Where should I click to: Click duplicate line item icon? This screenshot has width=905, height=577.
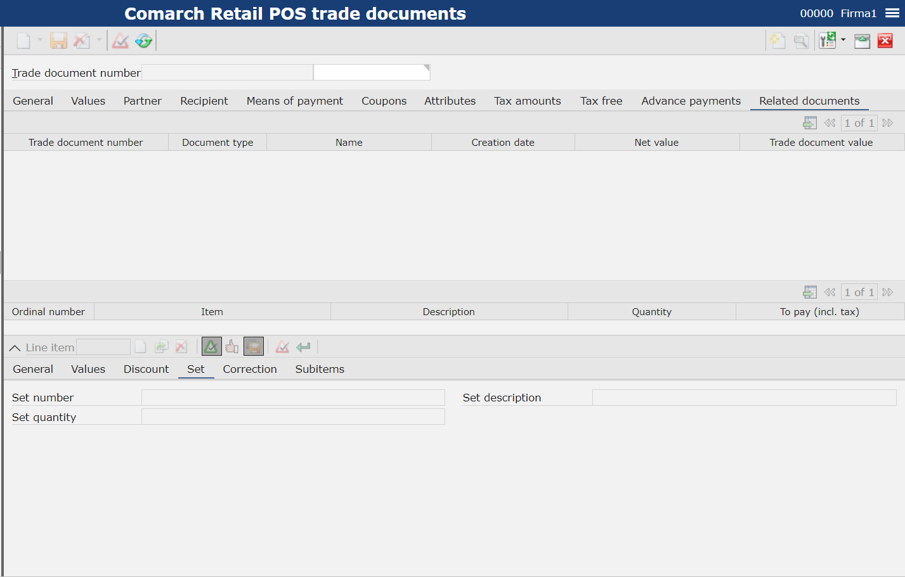click(x=162, y=347)
